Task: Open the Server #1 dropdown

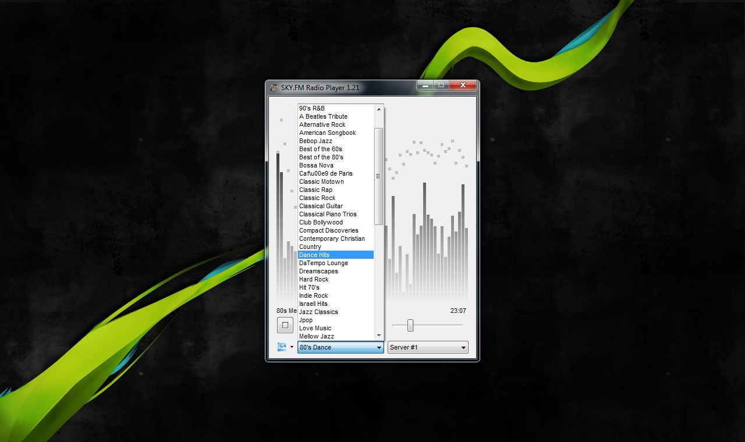Action: tap(428, 347)
